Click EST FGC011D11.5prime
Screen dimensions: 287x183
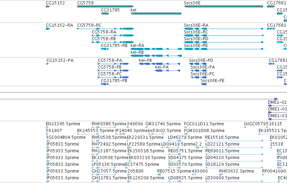coord(204,124)
